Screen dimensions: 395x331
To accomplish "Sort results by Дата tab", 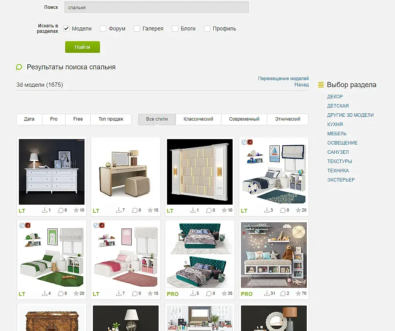I will coord(29,119).
